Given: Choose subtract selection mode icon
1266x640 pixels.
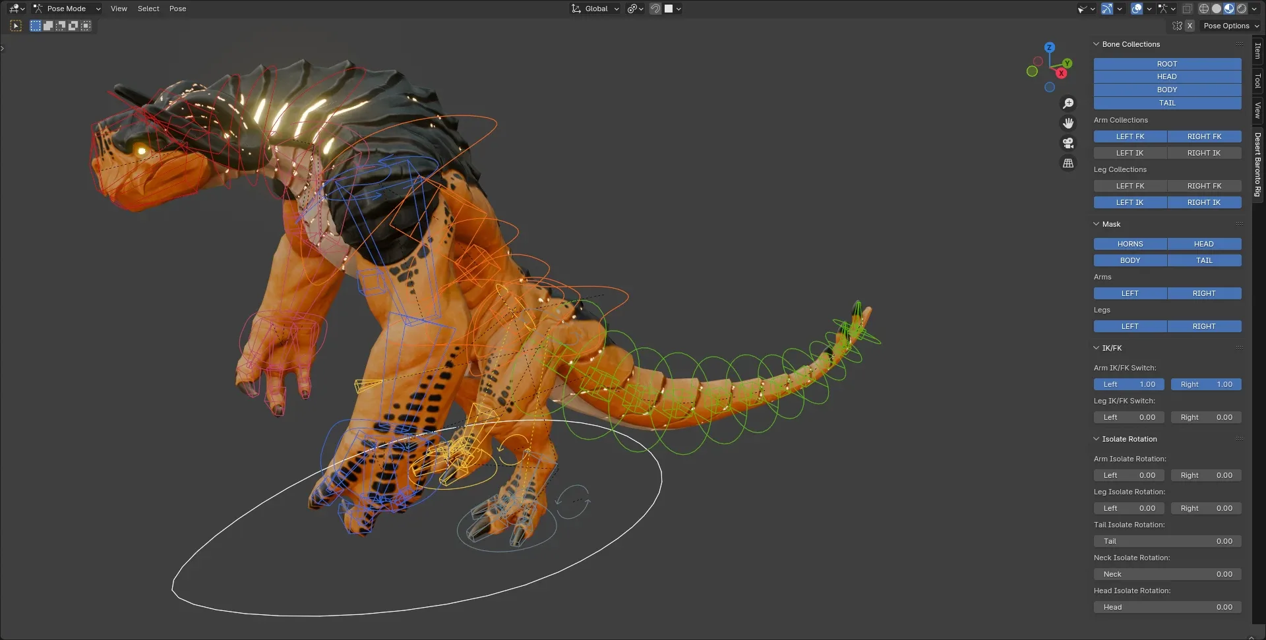Looking at the screenshot, I should [61, 26].
